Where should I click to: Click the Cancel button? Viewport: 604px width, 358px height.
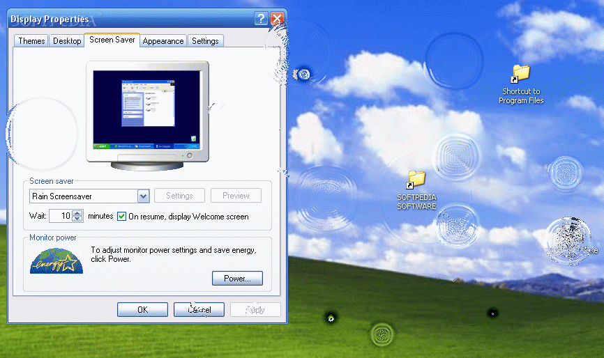point(199,309)
